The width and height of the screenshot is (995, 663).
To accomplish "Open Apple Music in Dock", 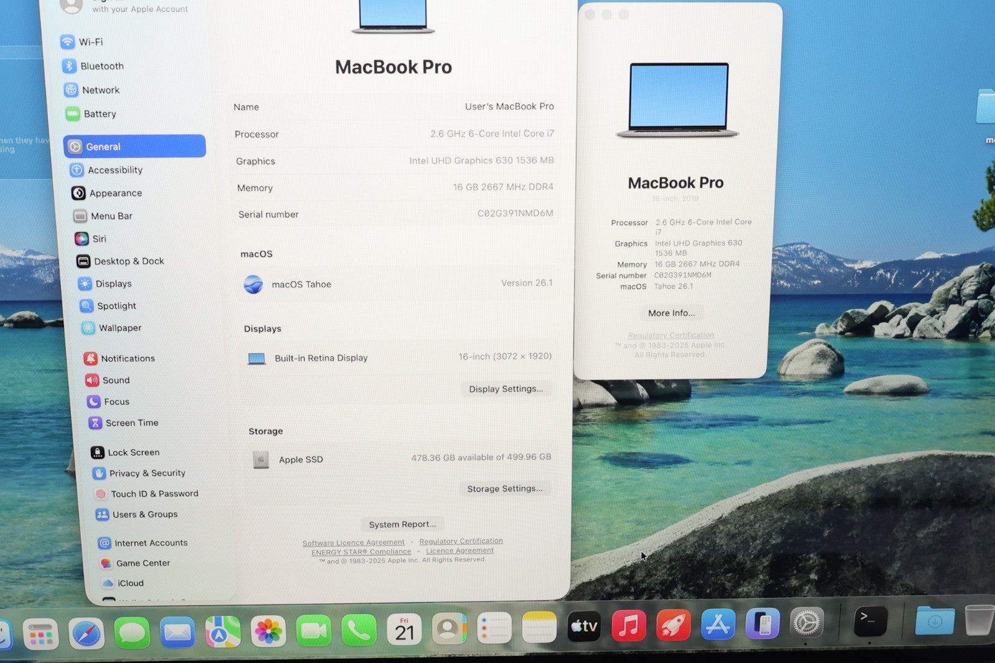I will tap(629, 626).
